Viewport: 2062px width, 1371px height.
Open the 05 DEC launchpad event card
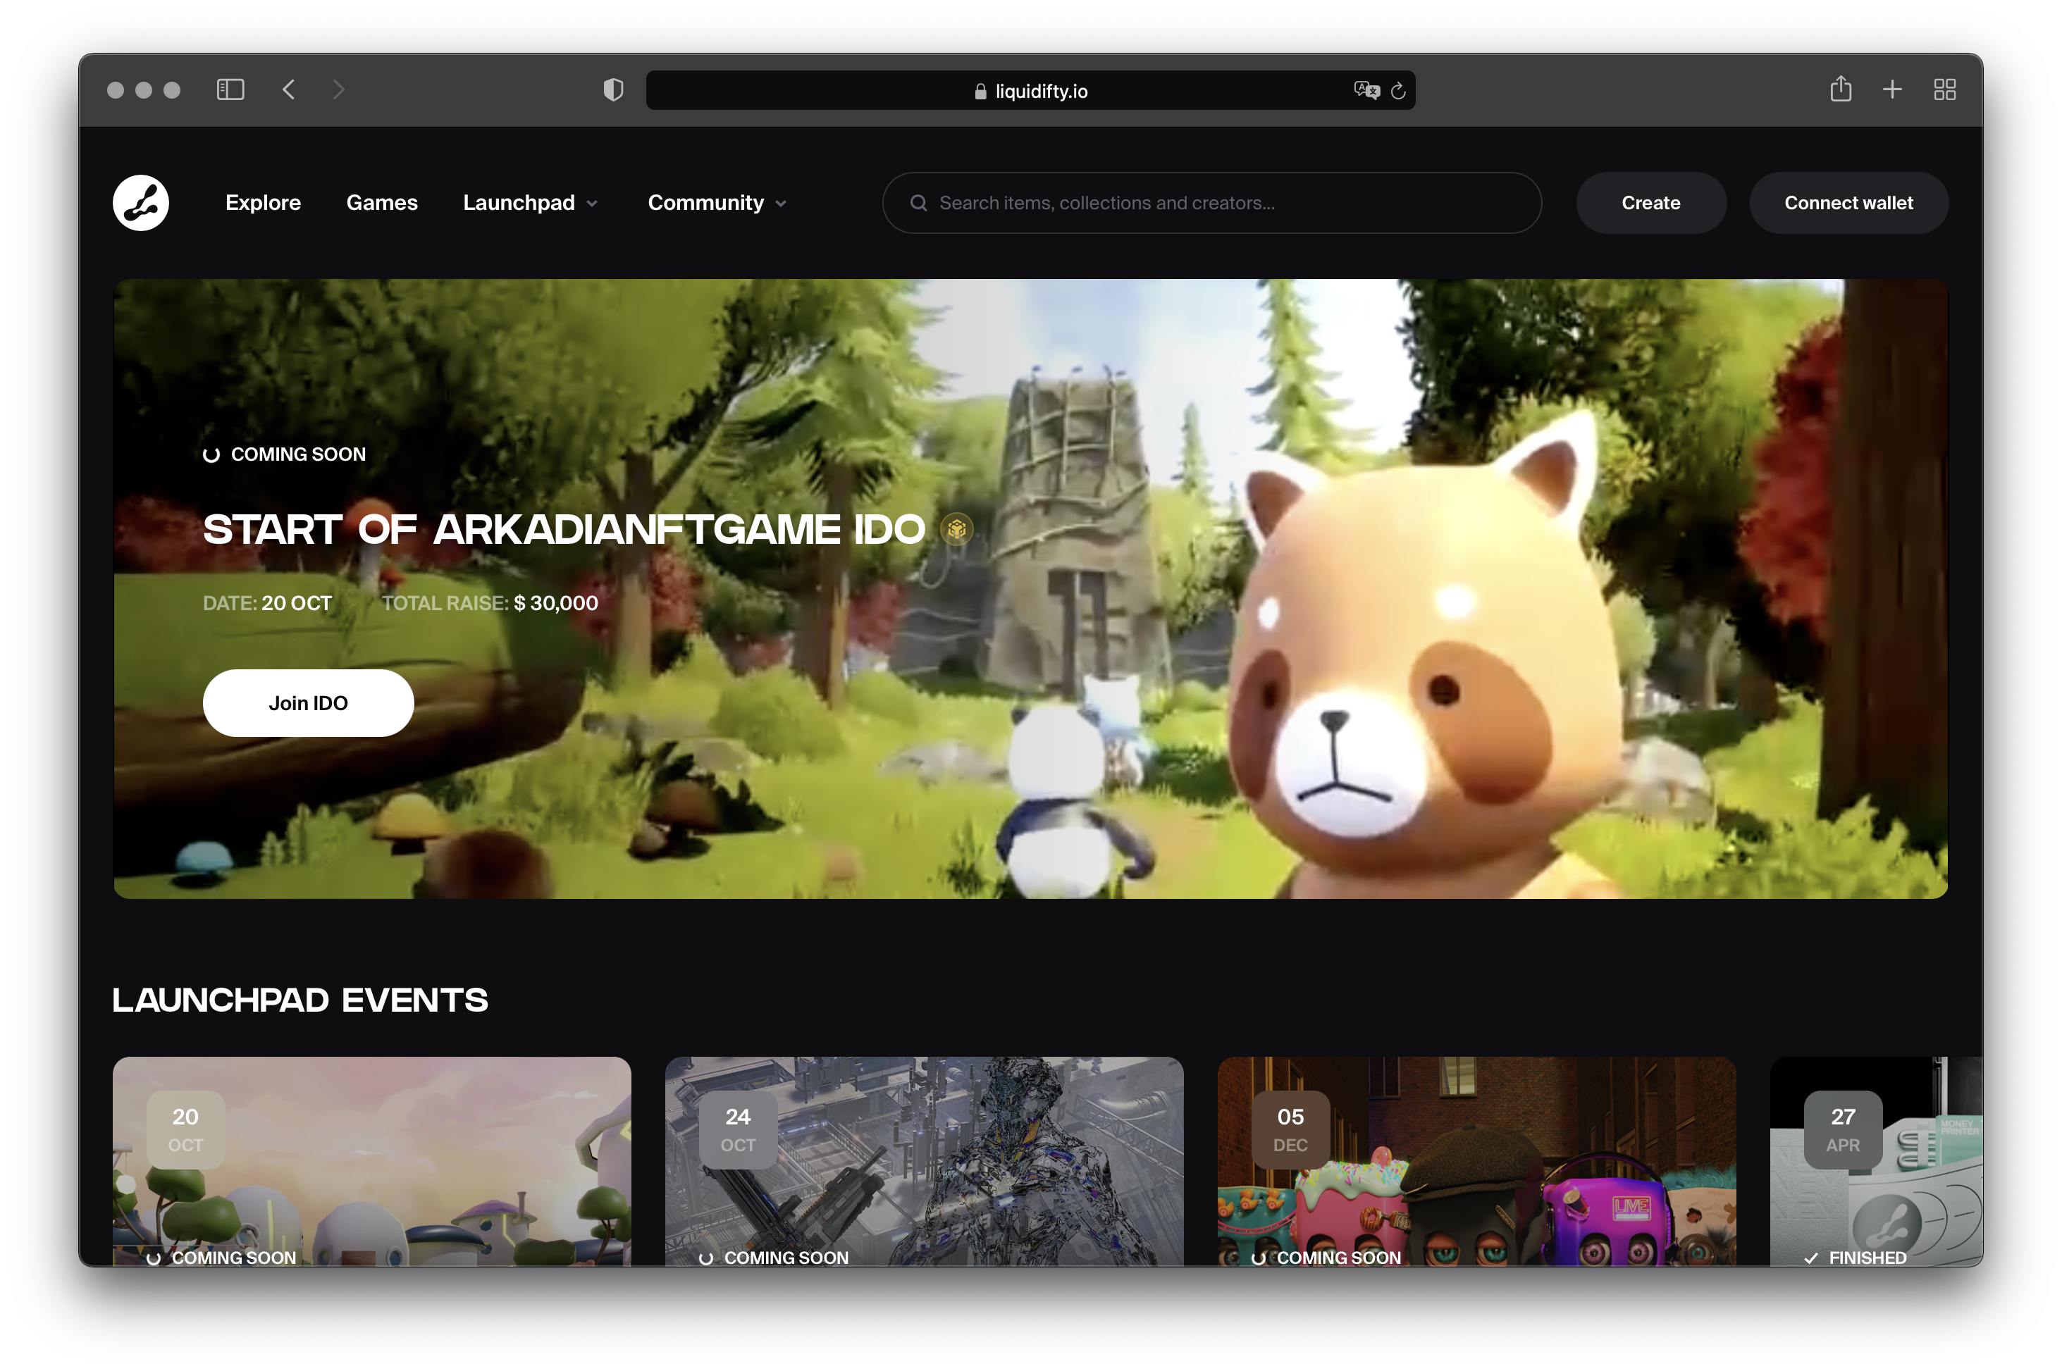1476,1161
